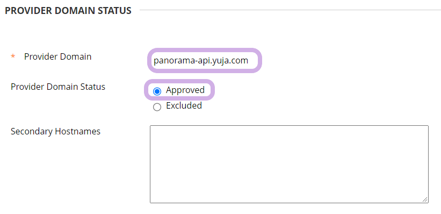441x214 pixels.
Task: Focus the Provider Domain input field
Action: (x=205, y=61)
